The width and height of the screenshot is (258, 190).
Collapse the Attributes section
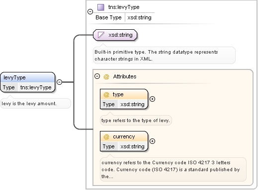tap(97, 76)
